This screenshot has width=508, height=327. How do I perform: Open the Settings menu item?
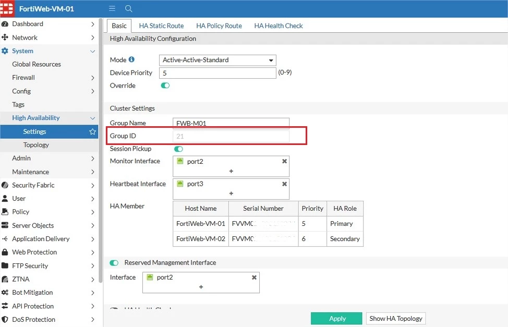point(49,131)
